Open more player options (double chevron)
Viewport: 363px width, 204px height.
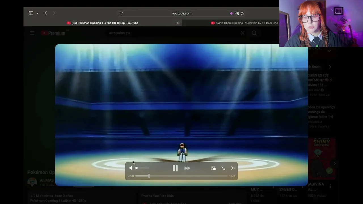pos(233,168)
